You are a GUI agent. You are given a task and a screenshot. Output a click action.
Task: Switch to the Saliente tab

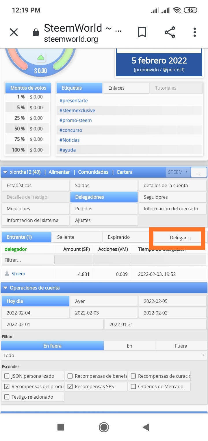(77, 237)
